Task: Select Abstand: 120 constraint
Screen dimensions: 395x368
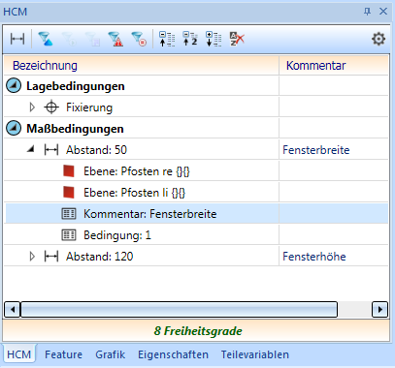Action: (196, 257)
